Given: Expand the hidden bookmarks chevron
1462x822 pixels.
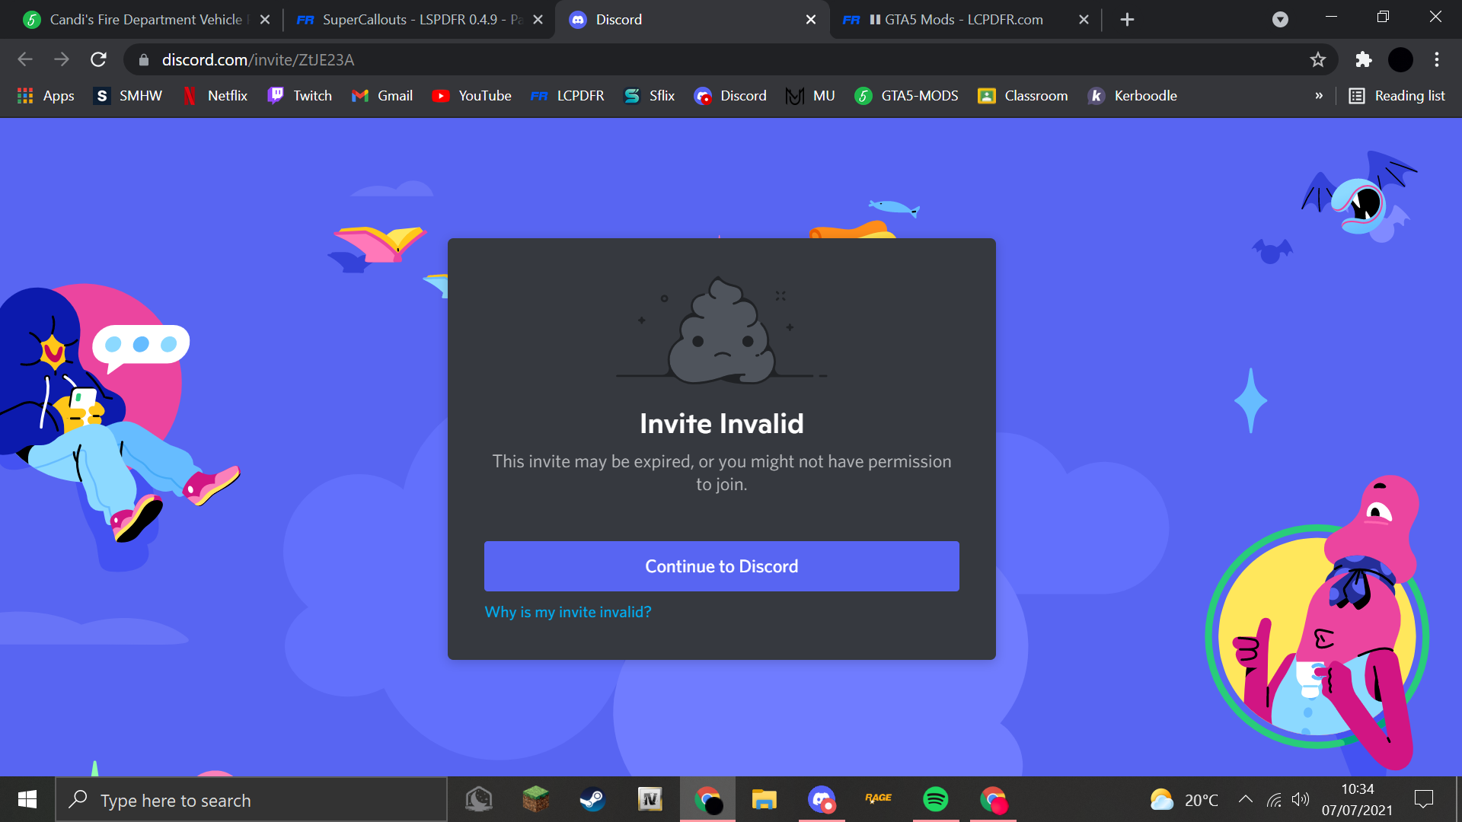Looking at the screenshot, I should (1319, 95).
